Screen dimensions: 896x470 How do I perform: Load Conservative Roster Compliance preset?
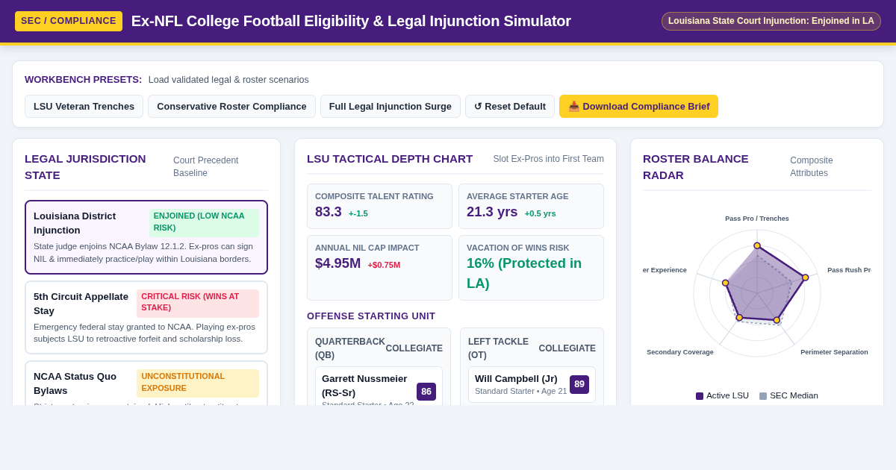pos(231,106)
